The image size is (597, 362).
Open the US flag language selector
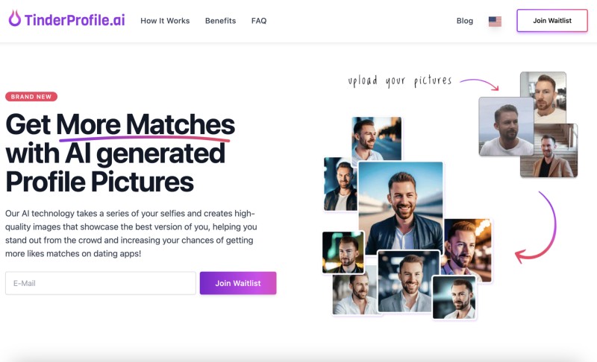[495, 22]
